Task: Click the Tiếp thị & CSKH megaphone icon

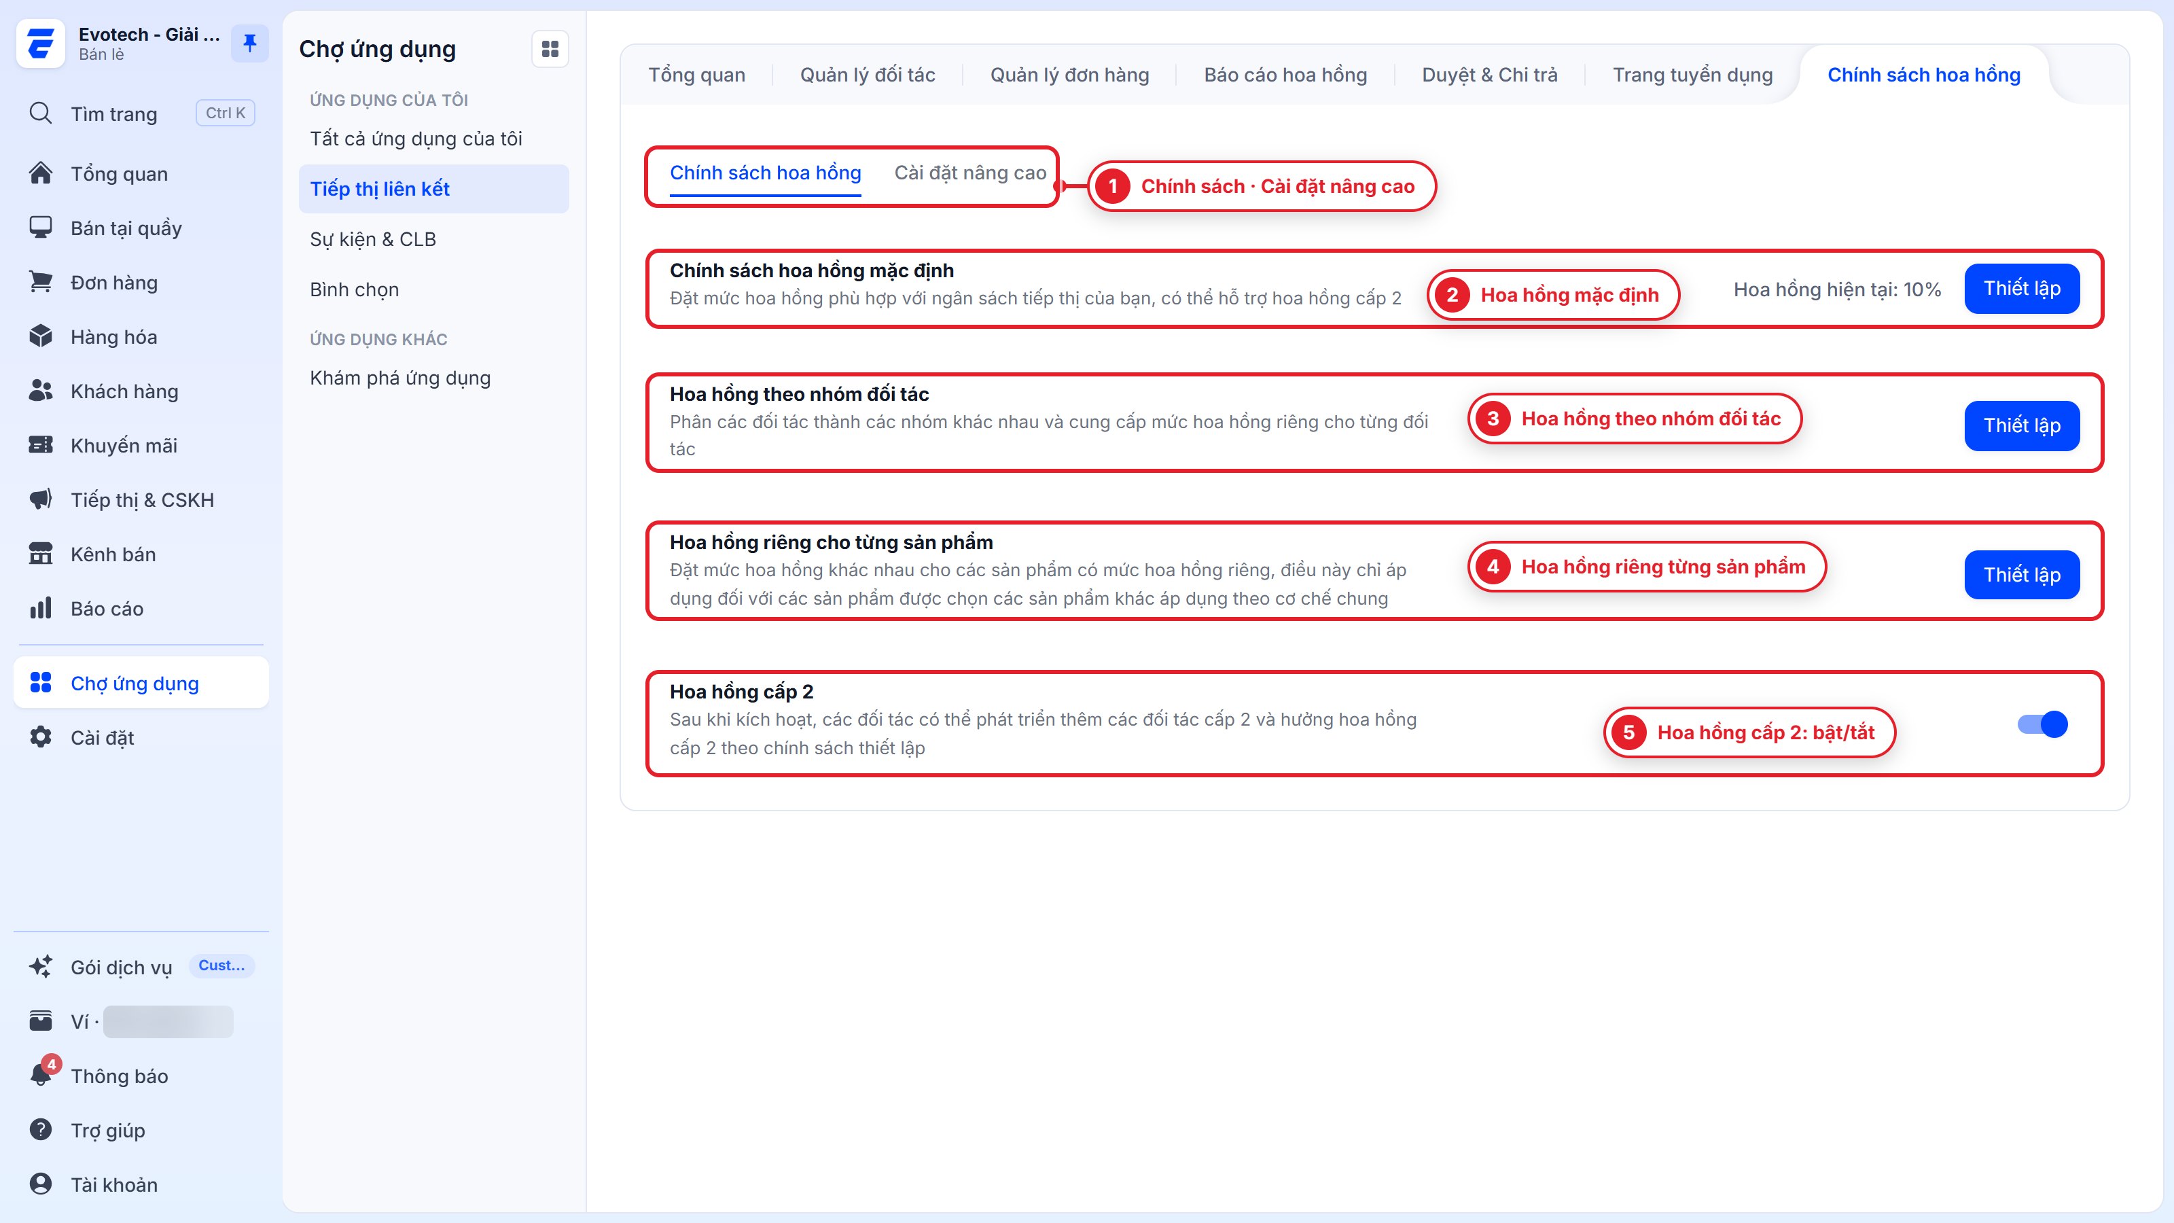Action: tap(41, 499)
